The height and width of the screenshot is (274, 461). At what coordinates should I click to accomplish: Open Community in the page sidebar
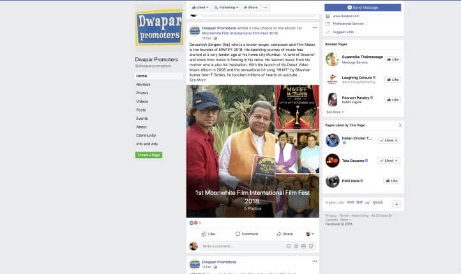click(x=146, y=136)
